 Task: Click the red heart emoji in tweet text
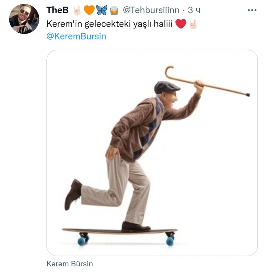pos(181,24)
